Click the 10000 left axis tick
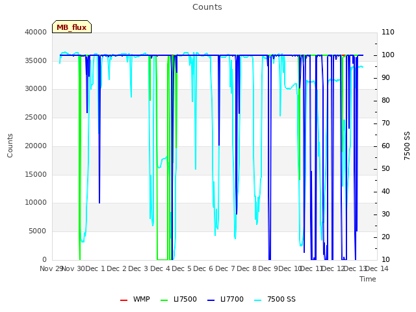Viewport: 416px width, 312px height. [x=36, y=202]
